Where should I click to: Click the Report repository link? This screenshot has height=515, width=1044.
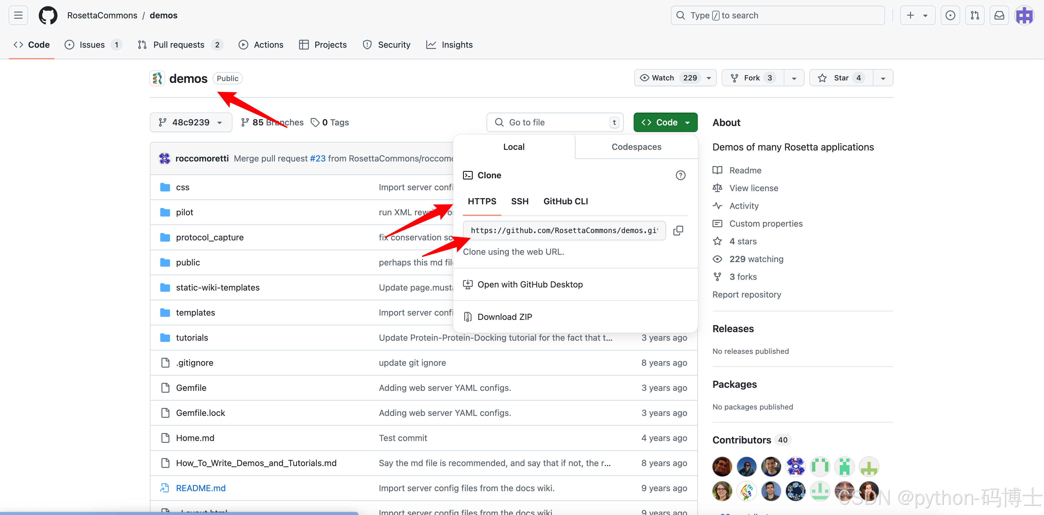[x=746, y=295]
